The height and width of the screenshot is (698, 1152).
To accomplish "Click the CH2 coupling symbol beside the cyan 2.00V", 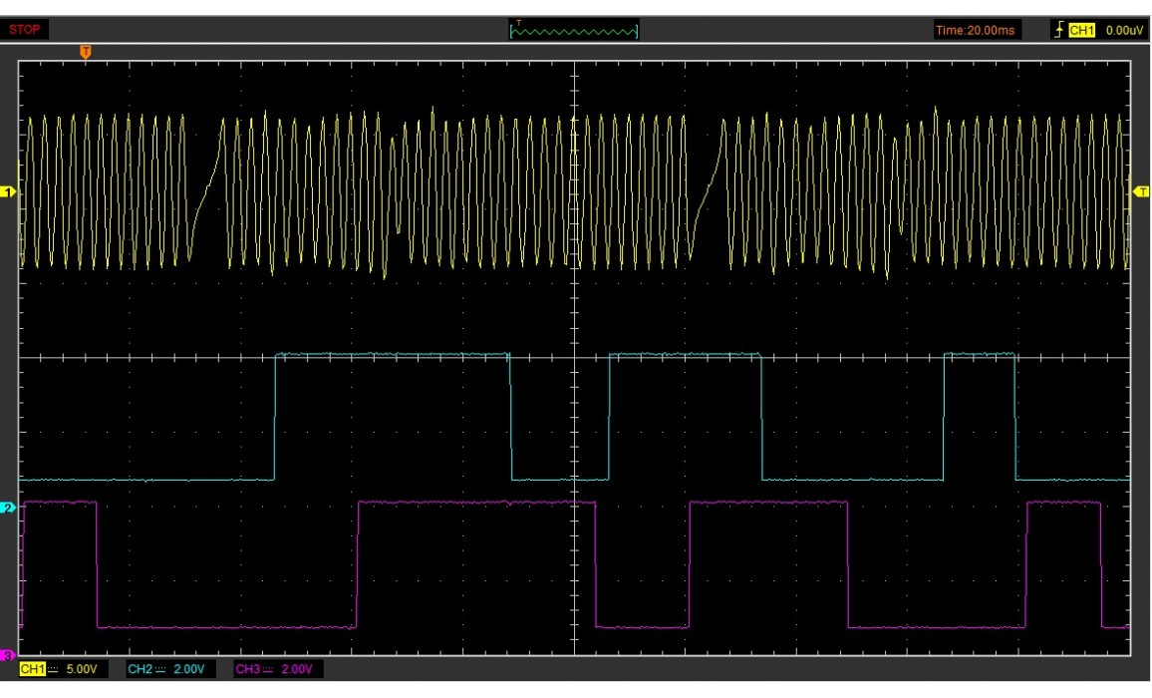I will (x=160, y=669).
